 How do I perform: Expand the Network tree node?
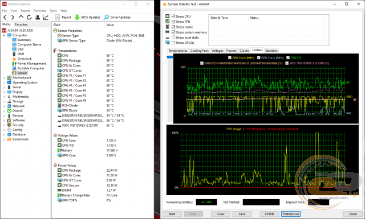point(4,106)
